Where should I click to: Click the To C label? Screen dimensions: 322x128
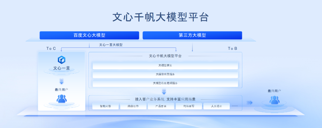pyautogui.click(x=51, y=49)
